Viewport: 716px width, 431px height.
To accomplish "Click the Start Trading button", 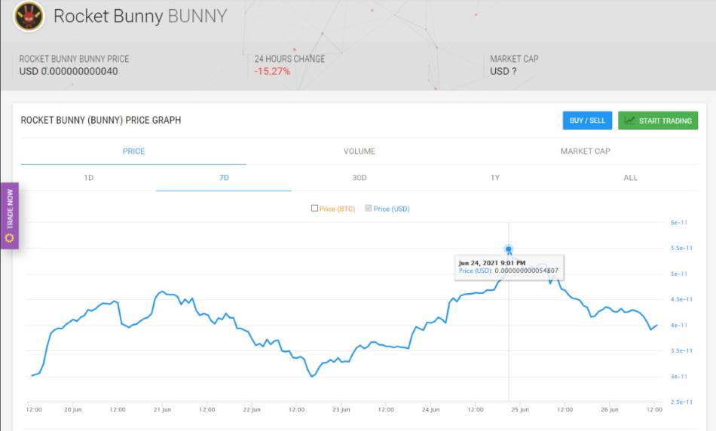I will (x=658, y=121).
